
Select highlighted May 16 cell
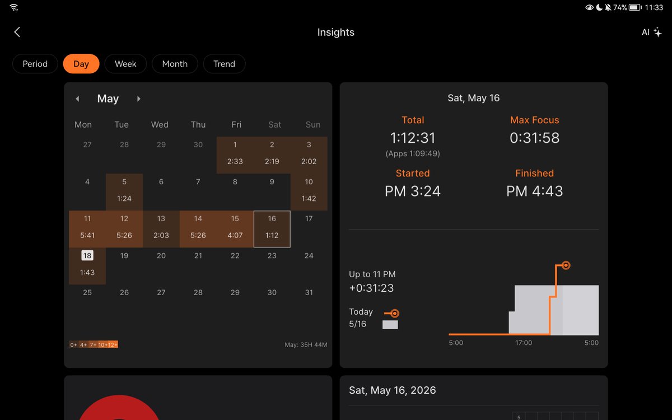point(272,229)
